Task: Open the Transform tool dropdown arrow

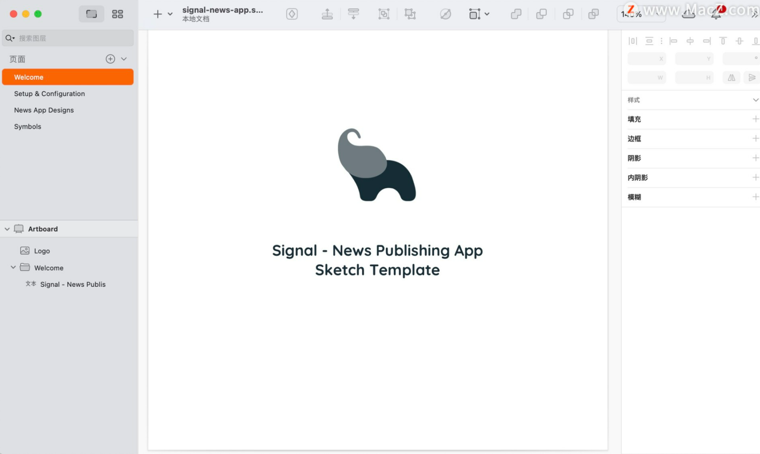Action: click(x=487, y=14)
